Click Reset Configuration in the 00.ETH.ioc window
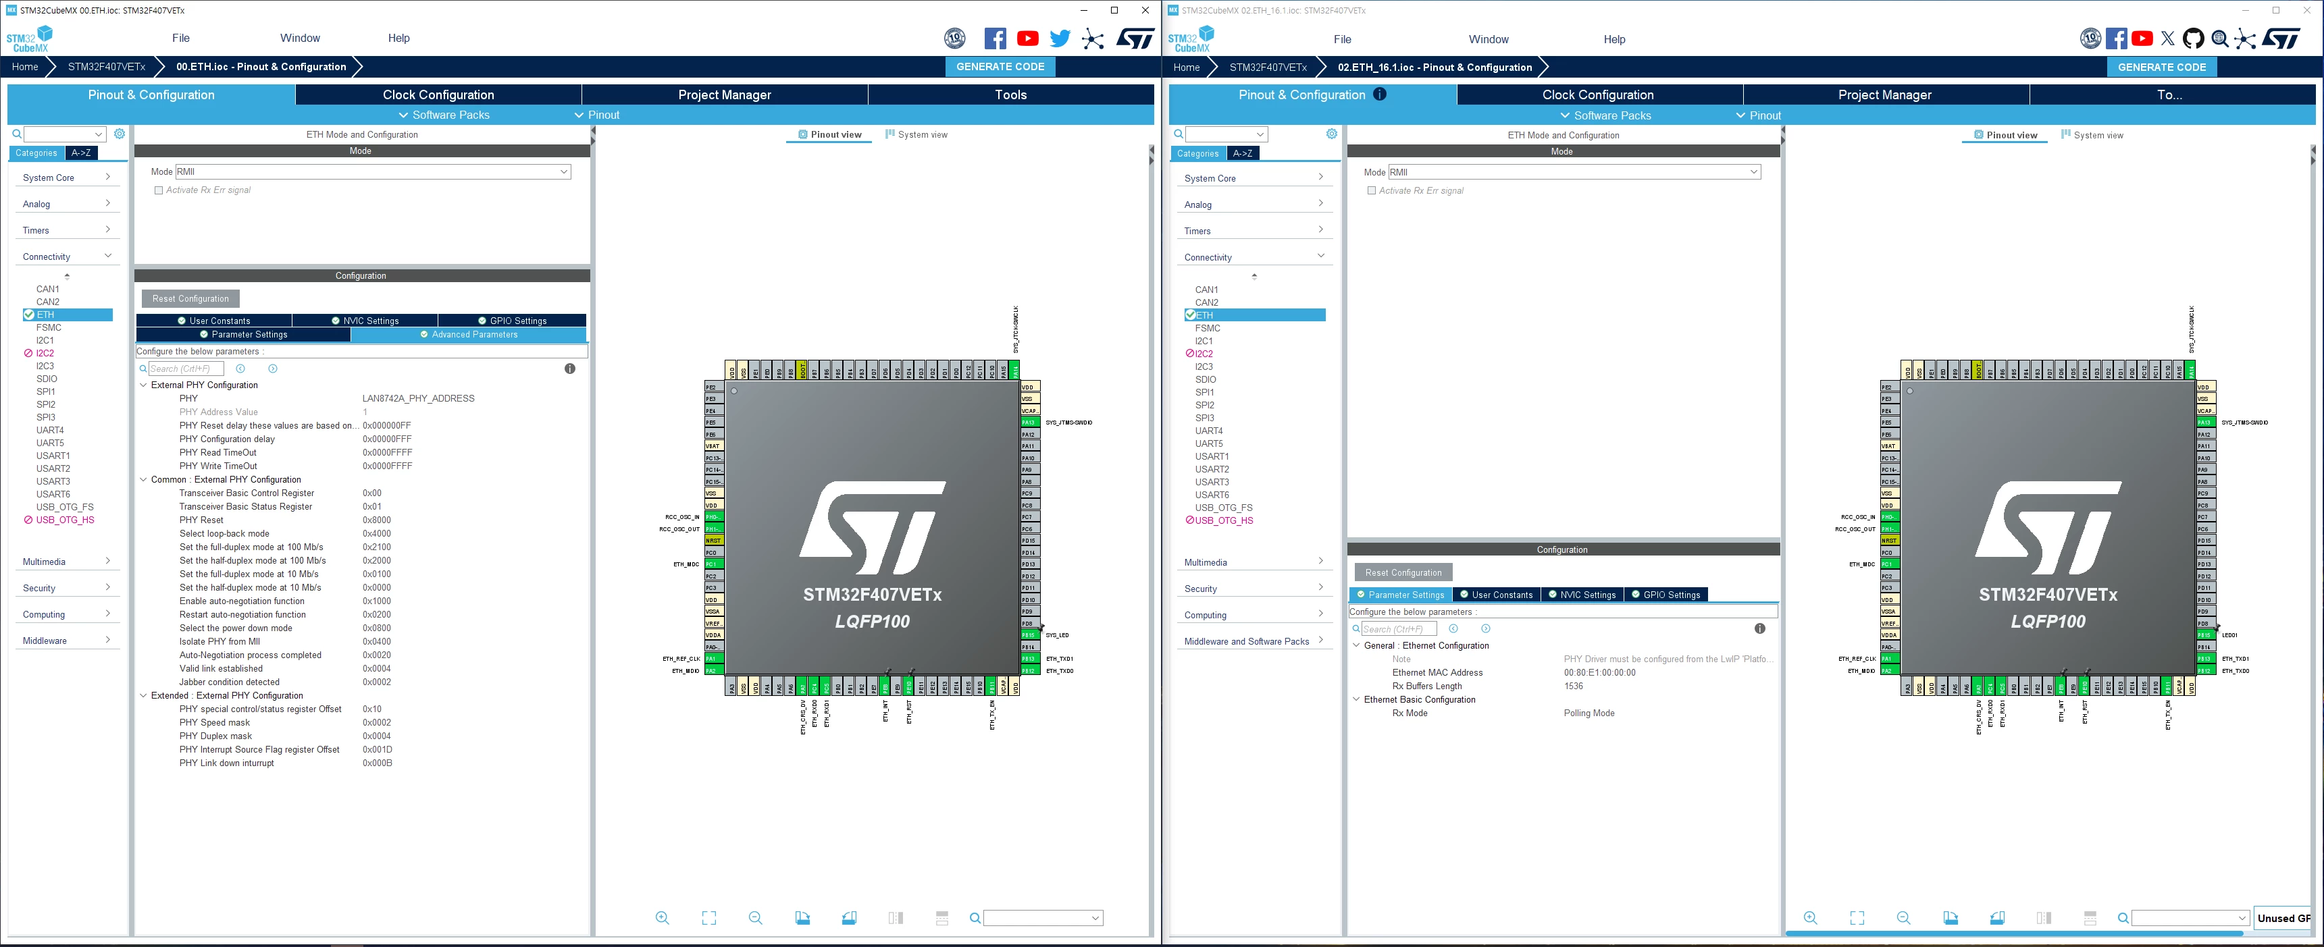Screen dimensions: 2324x947 (190, 298)
